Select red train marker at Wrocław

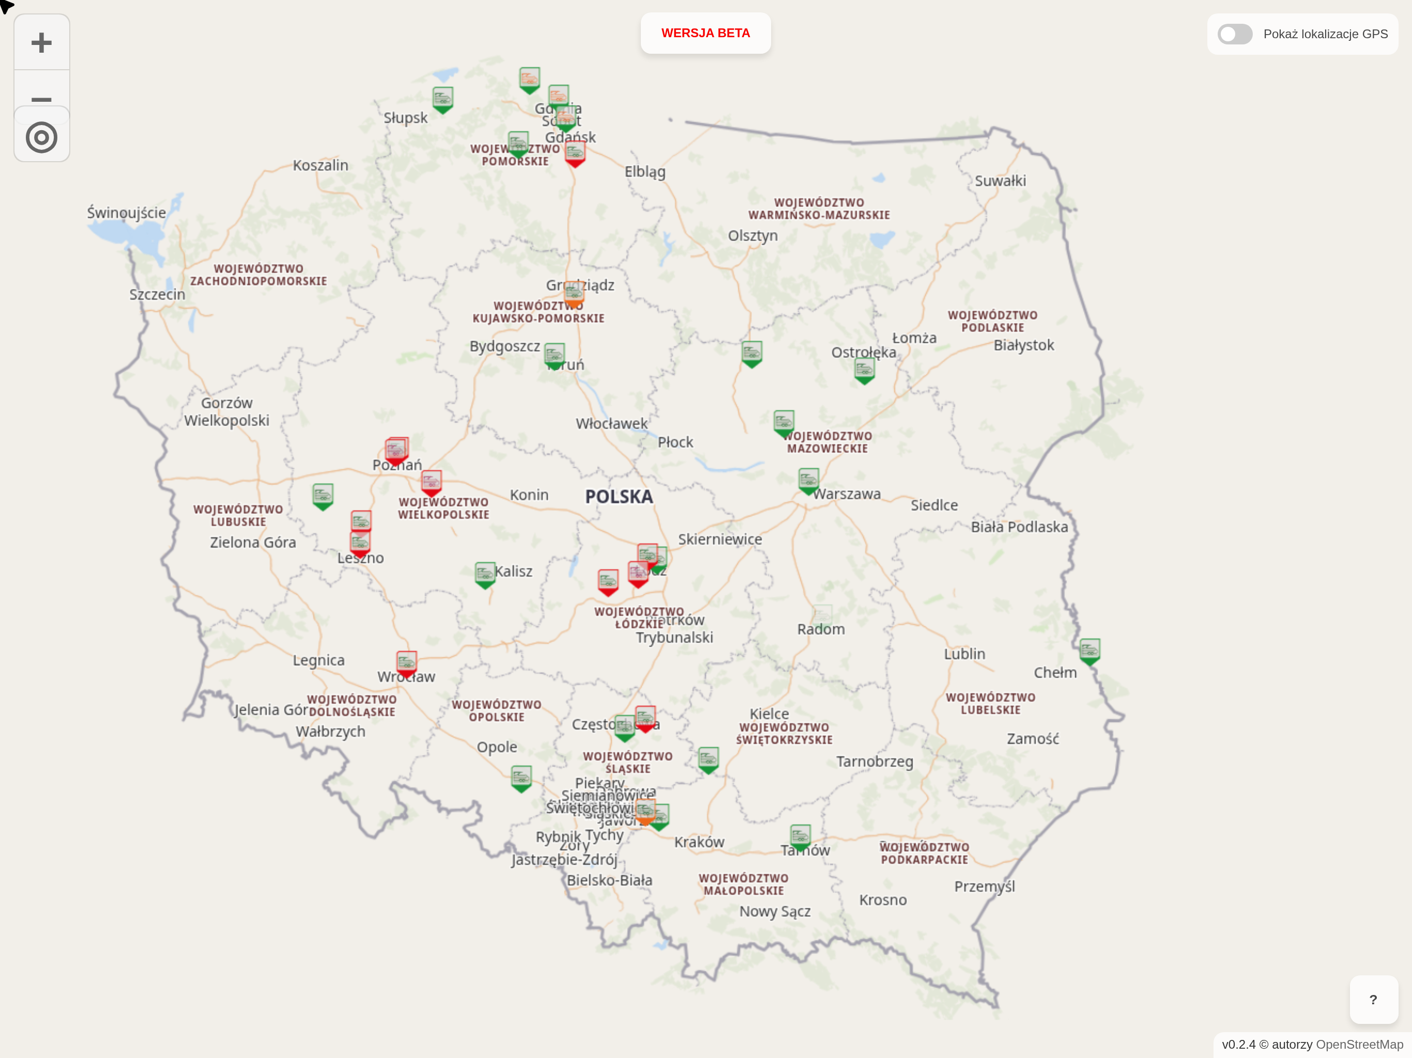[x=406, y=662]
